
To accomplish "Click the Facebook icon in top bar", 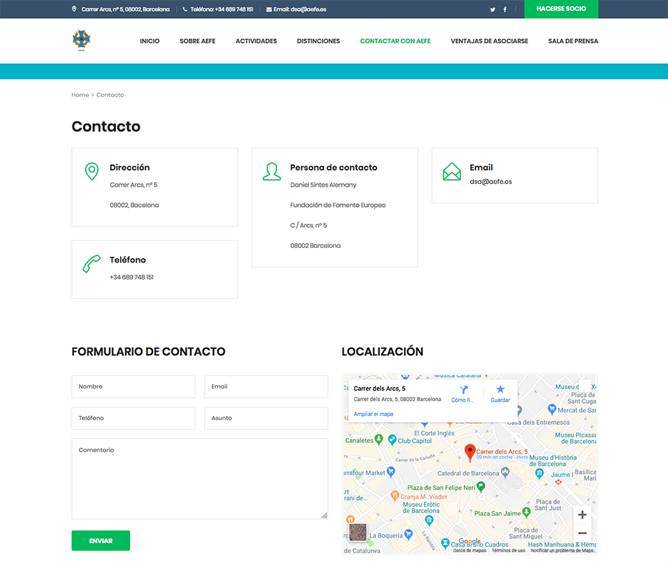I will tap(506, 9).
